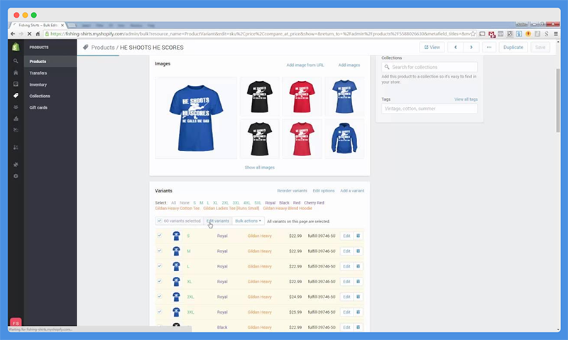
Task: Click browser home icon
Action: [38, 33]
